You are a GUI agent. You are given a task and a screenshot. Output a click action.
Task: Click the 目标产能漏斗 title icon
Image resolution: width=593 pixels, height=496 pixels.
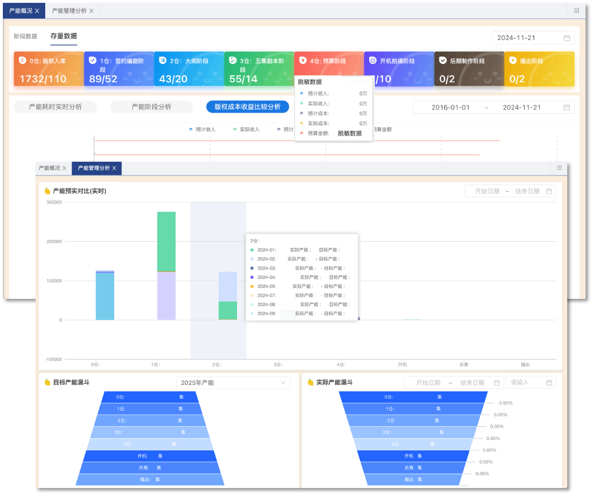click(48, 382)
